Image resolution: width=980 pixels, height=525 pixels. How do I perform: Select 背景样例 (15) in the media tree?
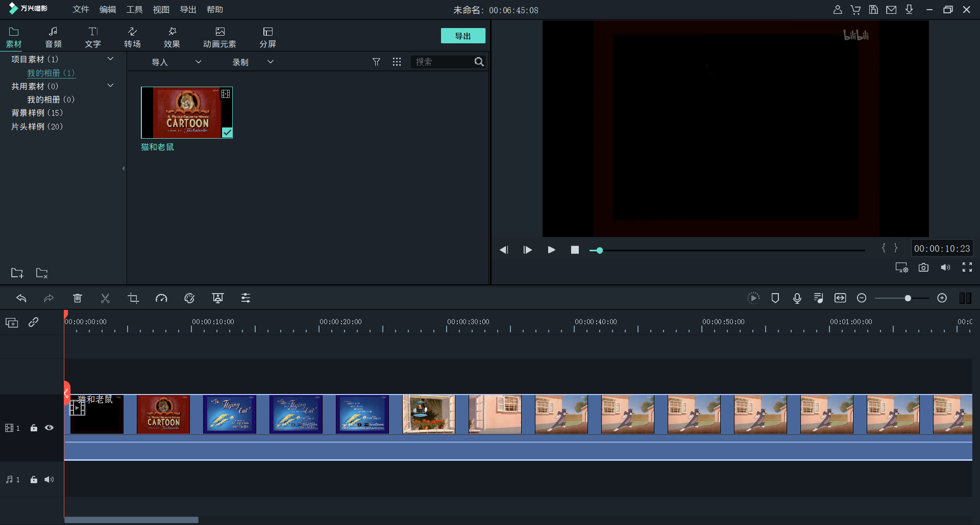37,113
